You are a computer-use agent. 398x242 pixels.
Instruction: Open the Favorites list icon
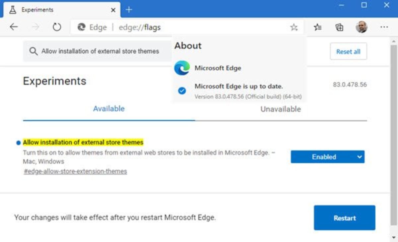tap(318, 28)
